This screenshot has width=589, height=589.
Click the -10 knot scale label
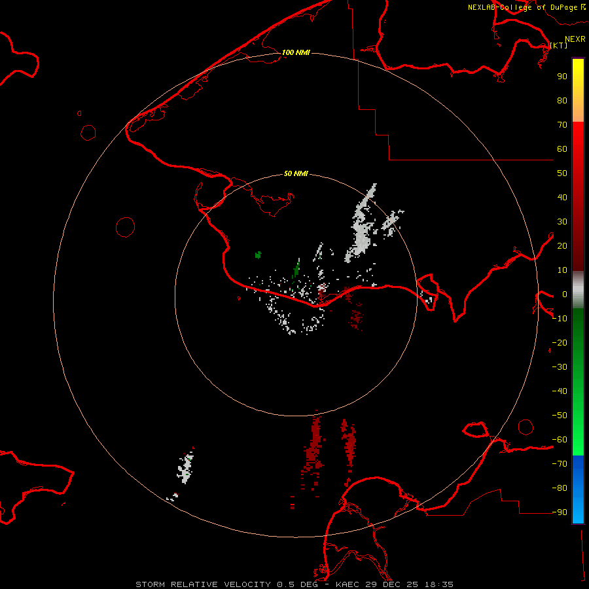pos(560,319)
